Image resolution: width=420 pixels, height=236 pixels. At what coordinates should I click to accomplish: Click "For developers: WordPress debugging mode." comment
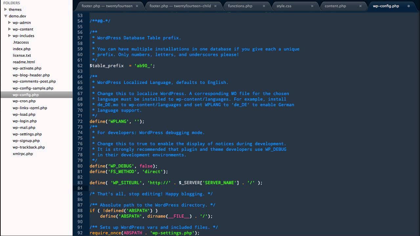[151, 132]
